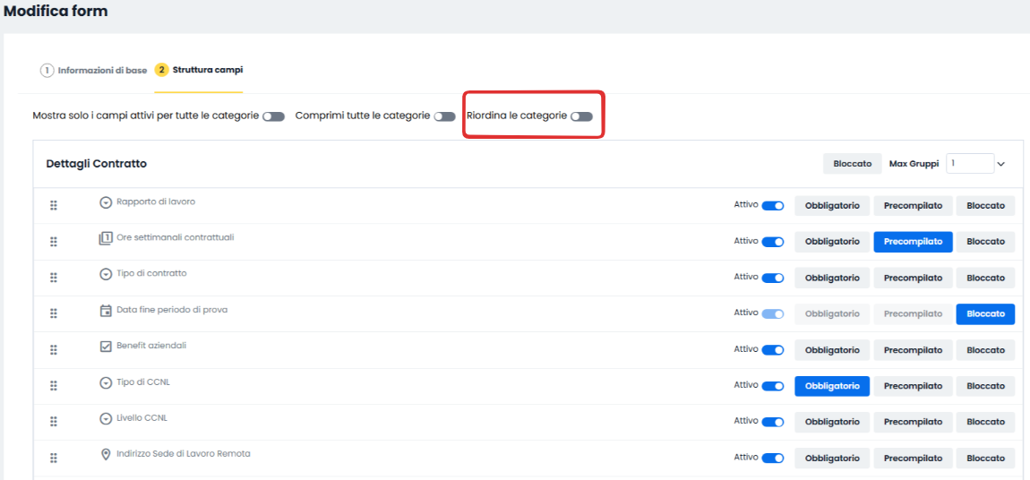Viewport: 1030px width, 480px height.
Task: Click Precompilato for Rapporto di lavoro
Action: click(x=913, y=206)
